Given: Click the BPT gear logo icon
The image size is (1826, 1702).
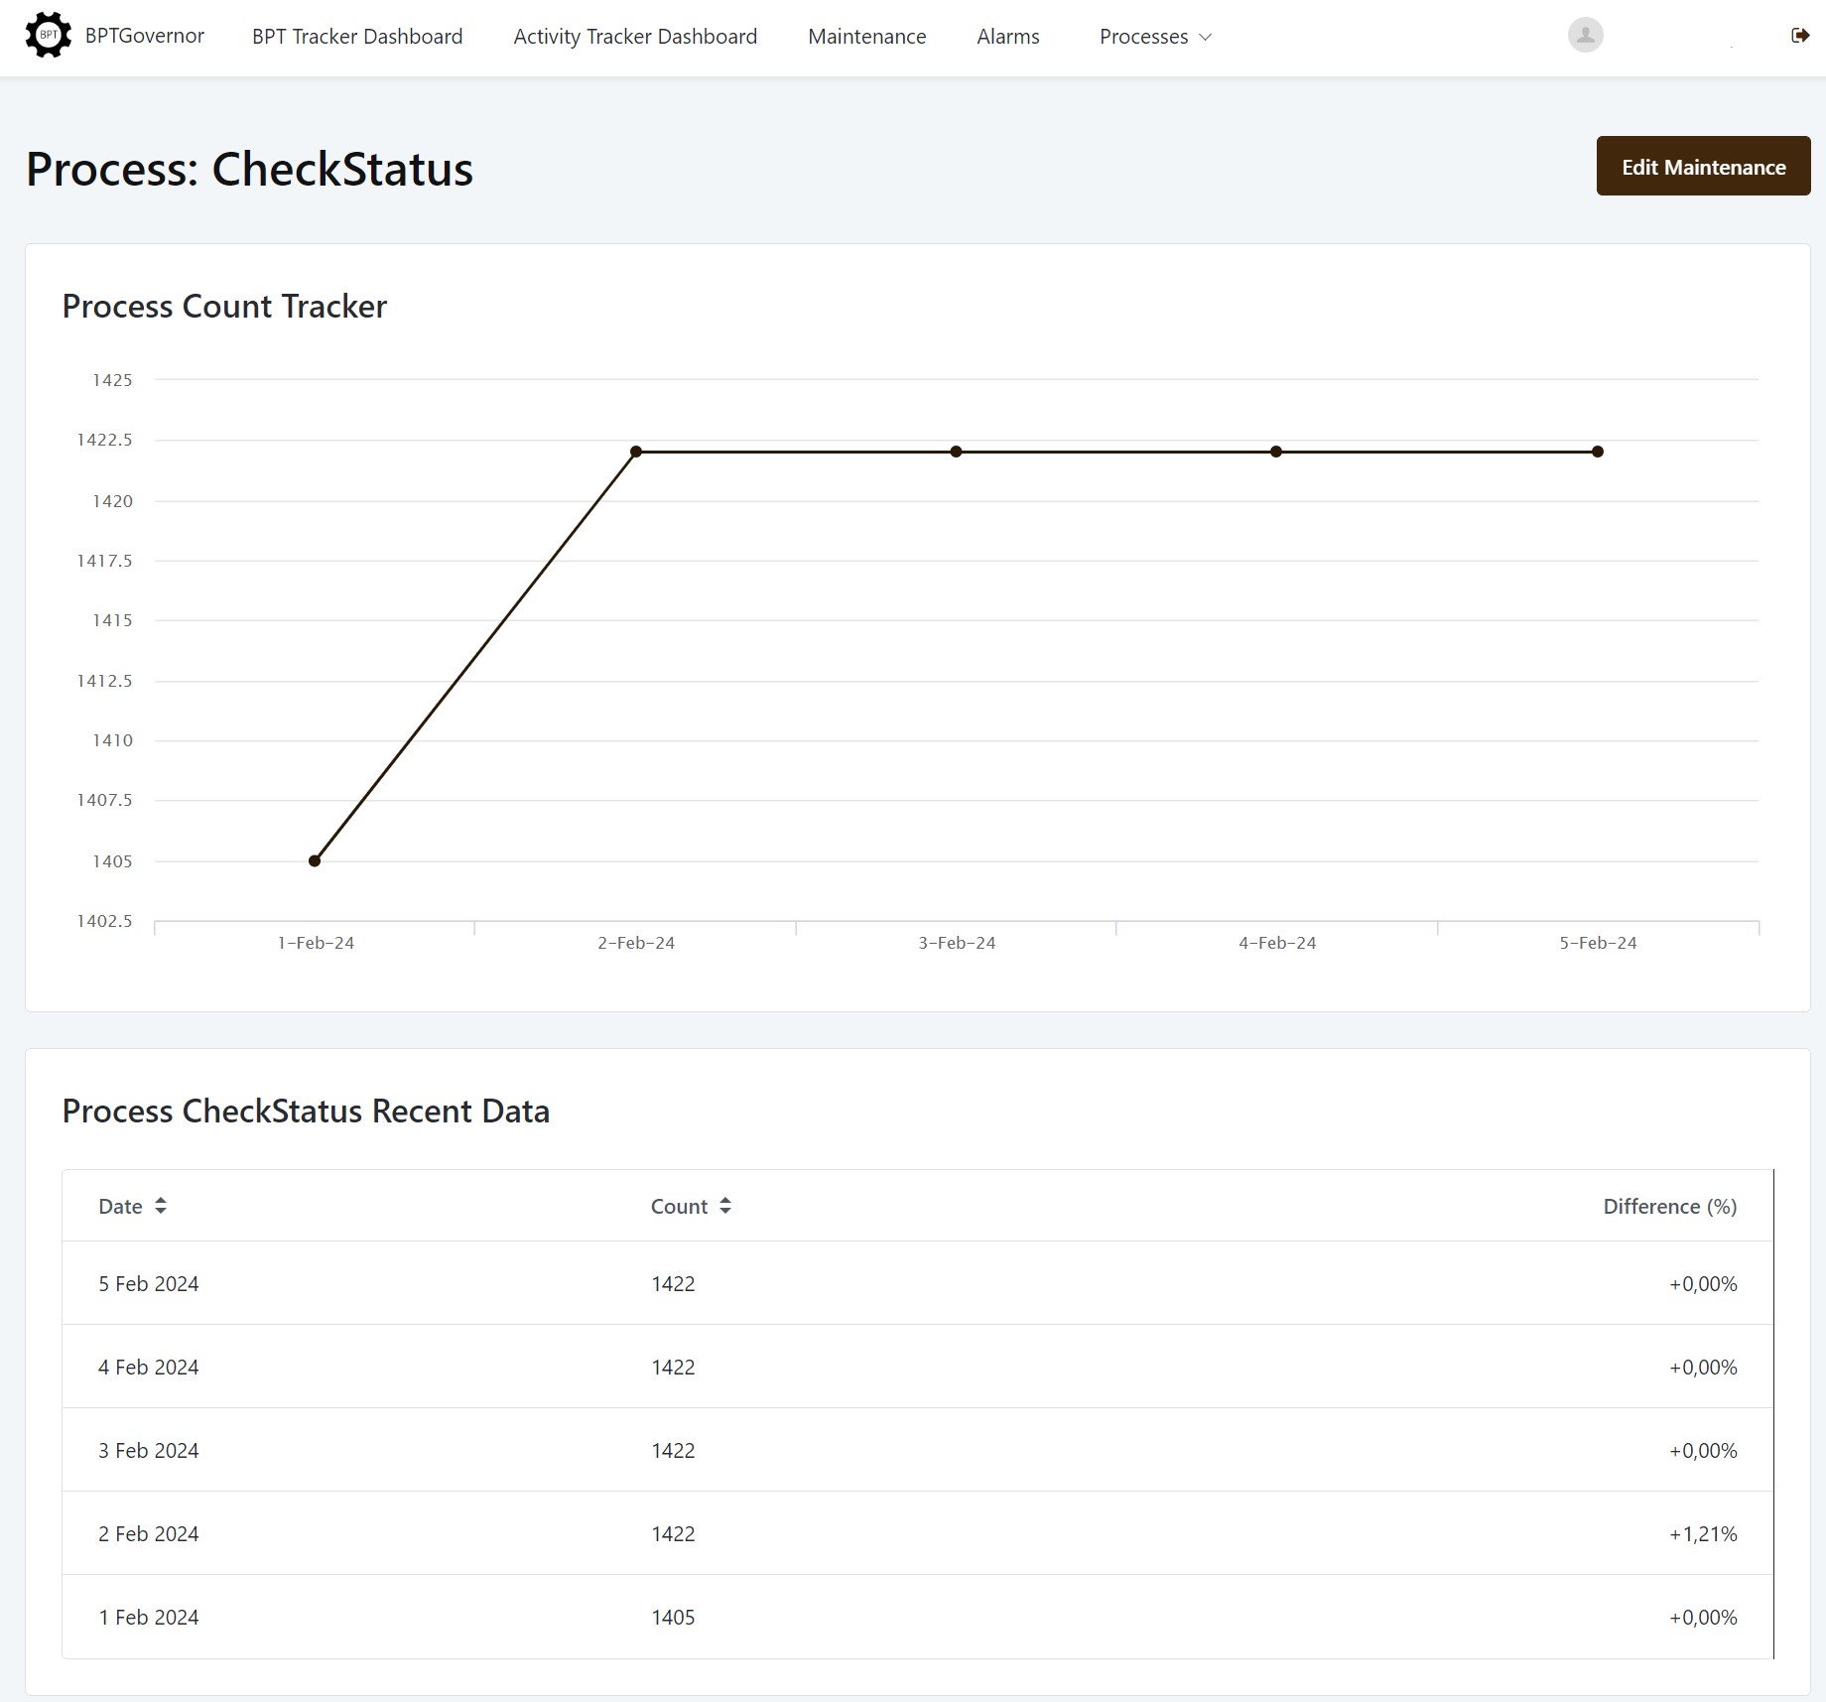Looking at the screenshot, I should click(x=48, y=35).
